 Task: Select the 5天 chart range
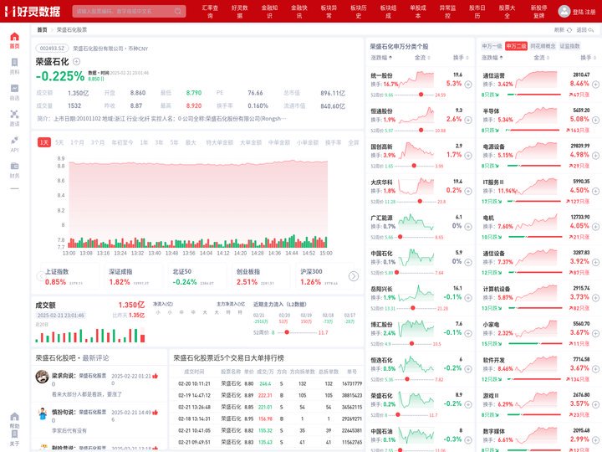[x=59, y=142]
